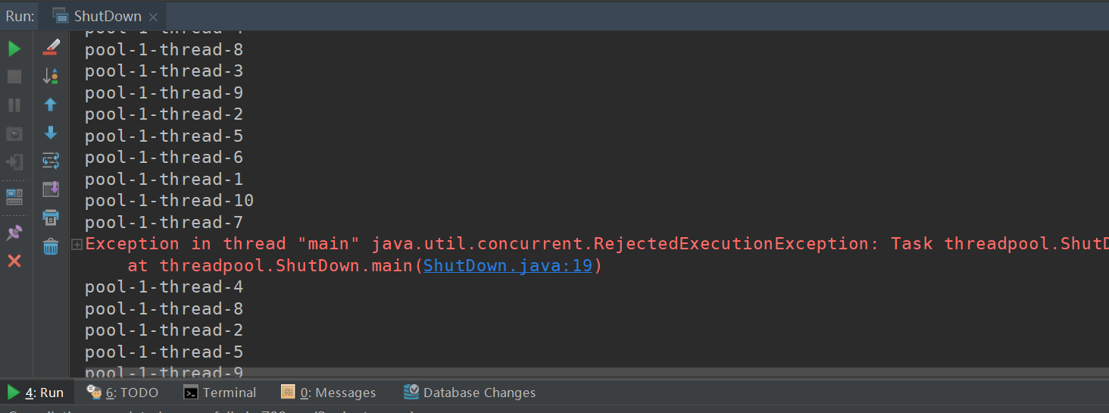Print console output via printer icon

click(51, 218)
